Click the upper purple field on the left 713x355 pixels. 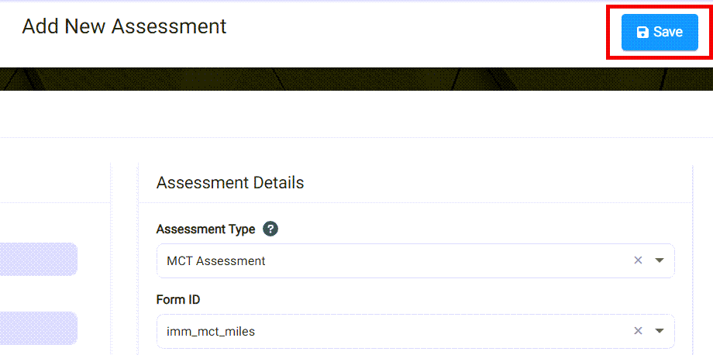pos(39,259)
